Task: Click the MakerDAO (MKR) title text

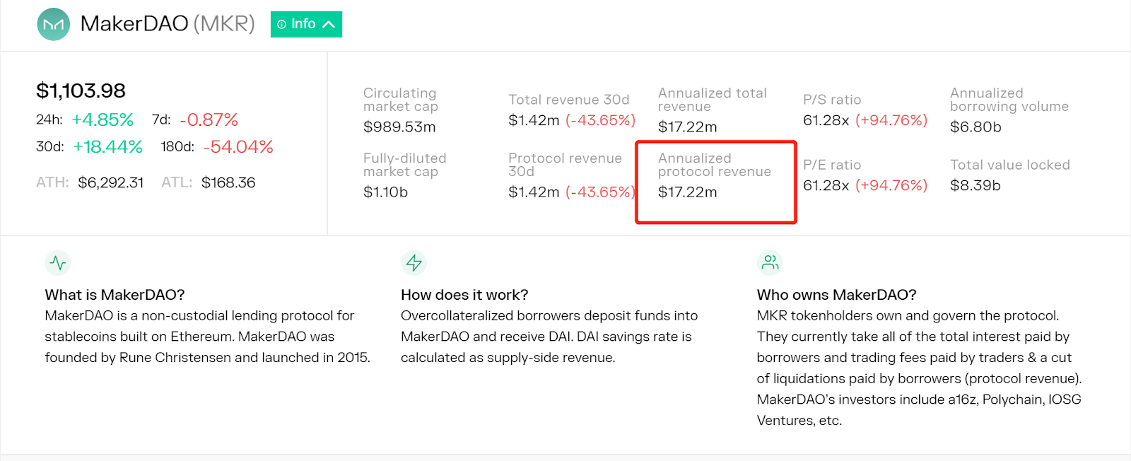Action: click(x=168, y=24)
